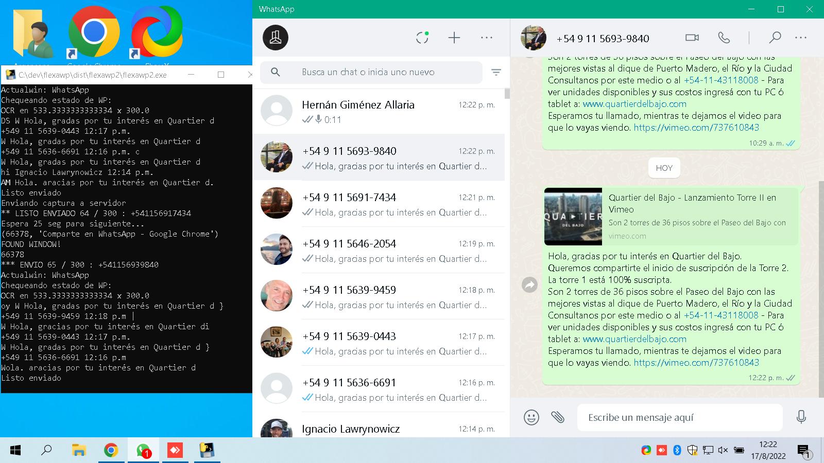Click the 'Escribe un mensaje aquí' input field
The height and width of the screenshot is (463, 824).
click(x=680, y=417)
